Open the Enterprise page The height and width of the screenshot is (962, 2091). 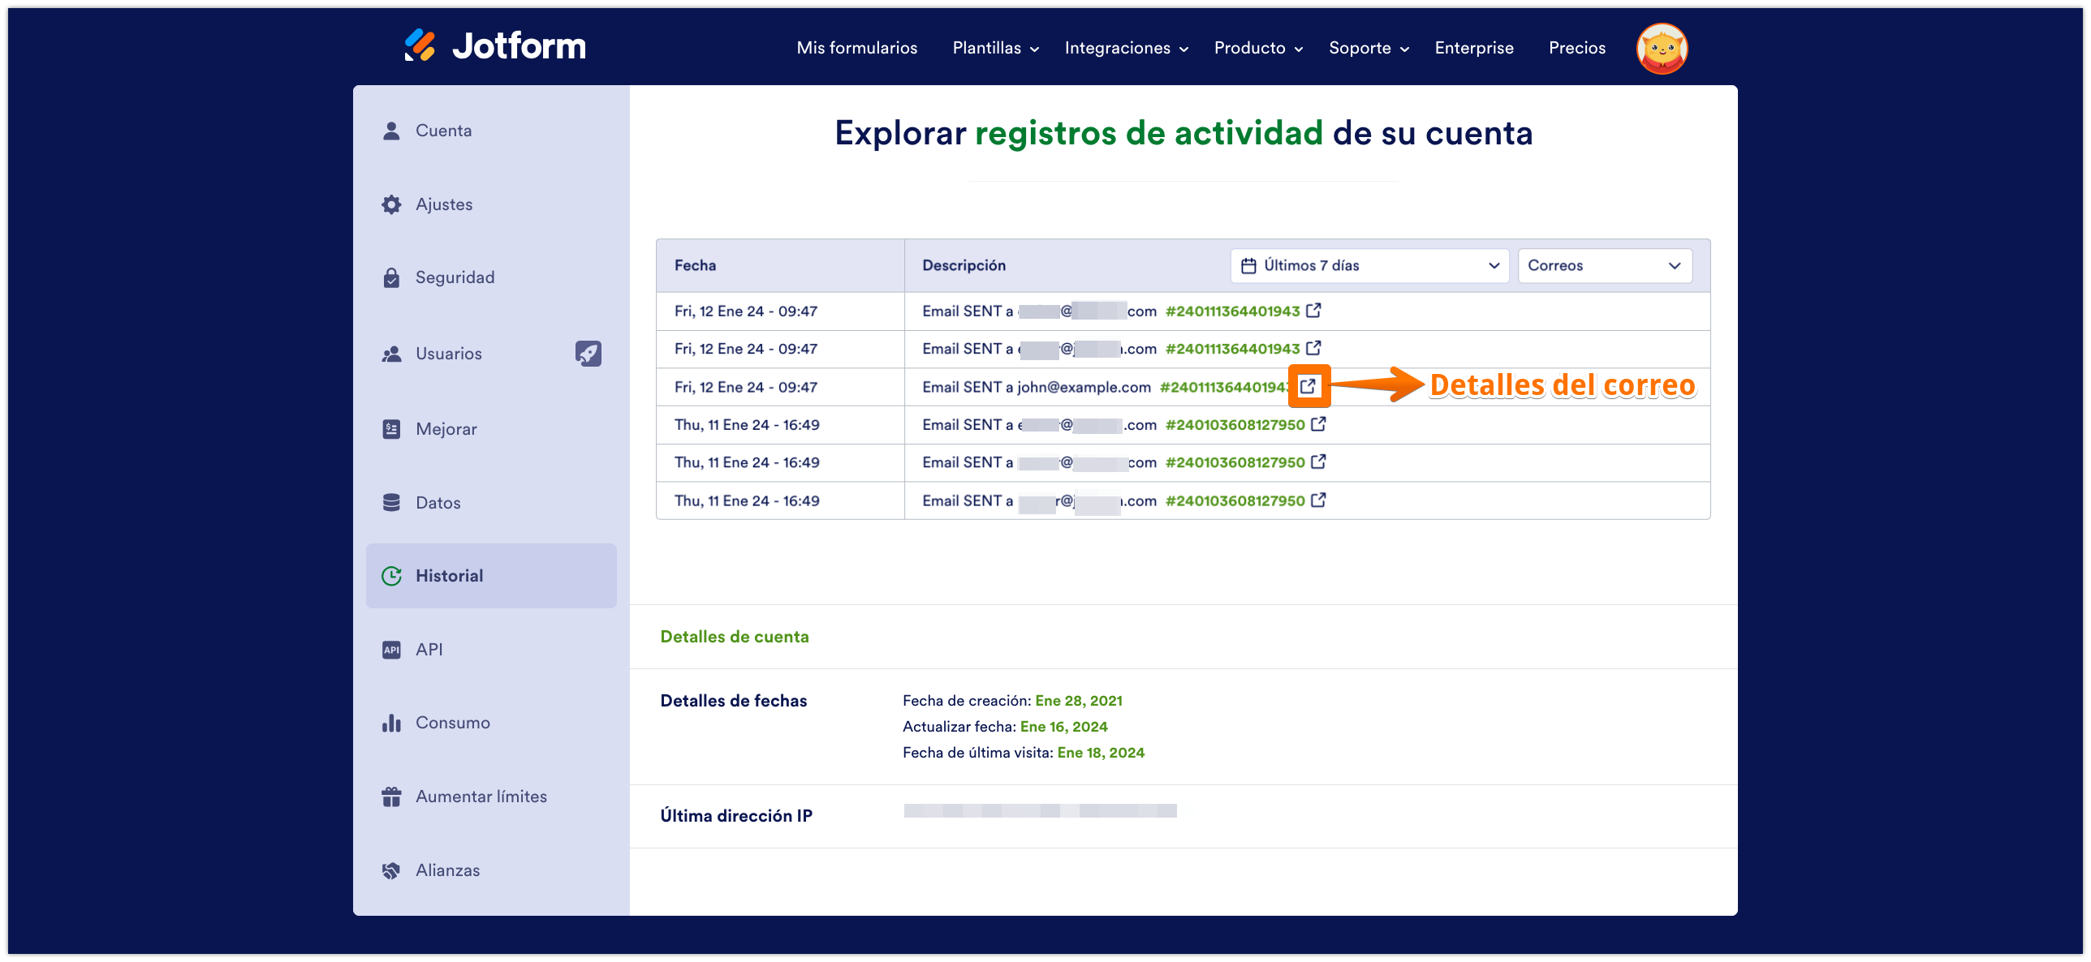(1474, 48)
